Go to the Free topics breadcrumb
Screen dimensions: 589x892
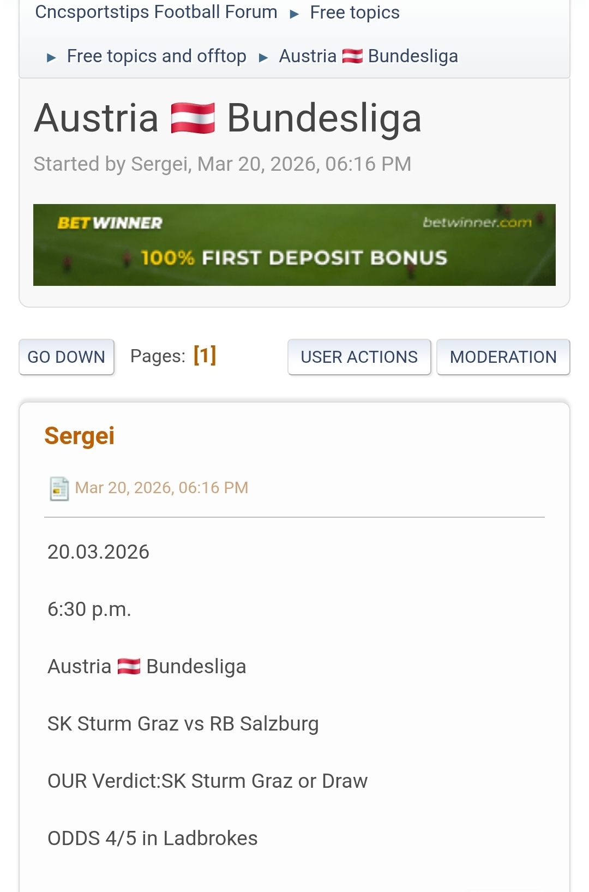(354, 12)
